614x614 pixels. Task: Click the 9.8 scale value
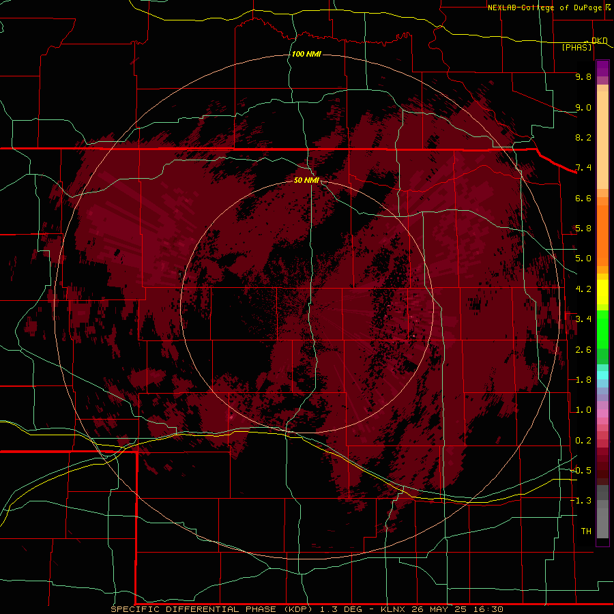pos(583,76)
